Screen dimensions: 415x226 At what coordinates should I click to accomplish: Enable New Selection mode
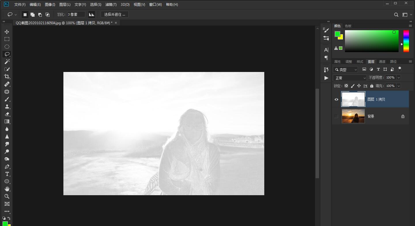pos(25,14)
